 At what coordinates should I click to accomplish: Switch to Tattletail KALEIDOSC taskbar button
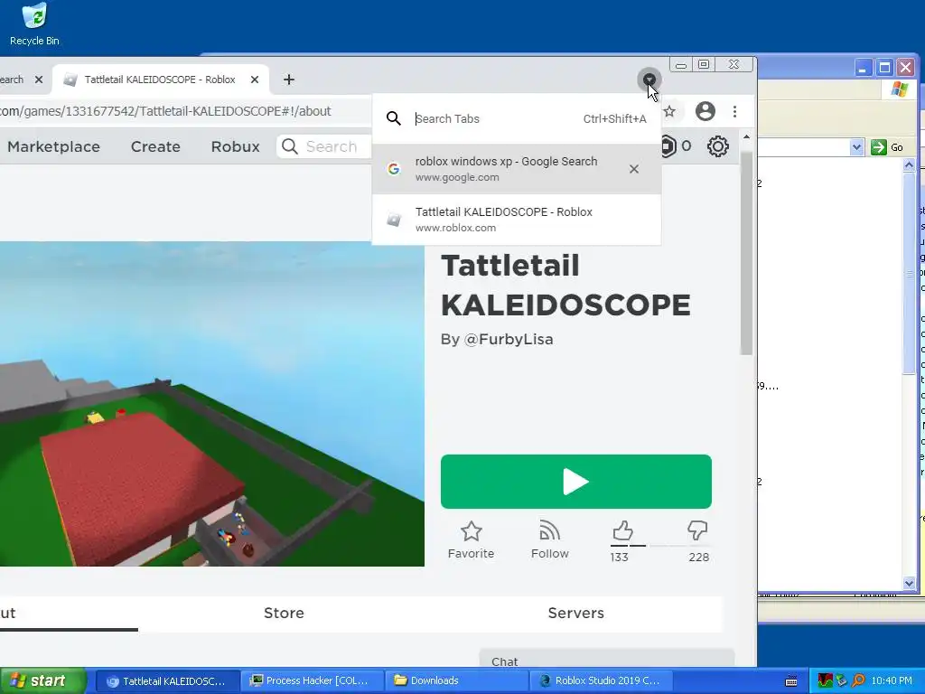tap(167, 681)
